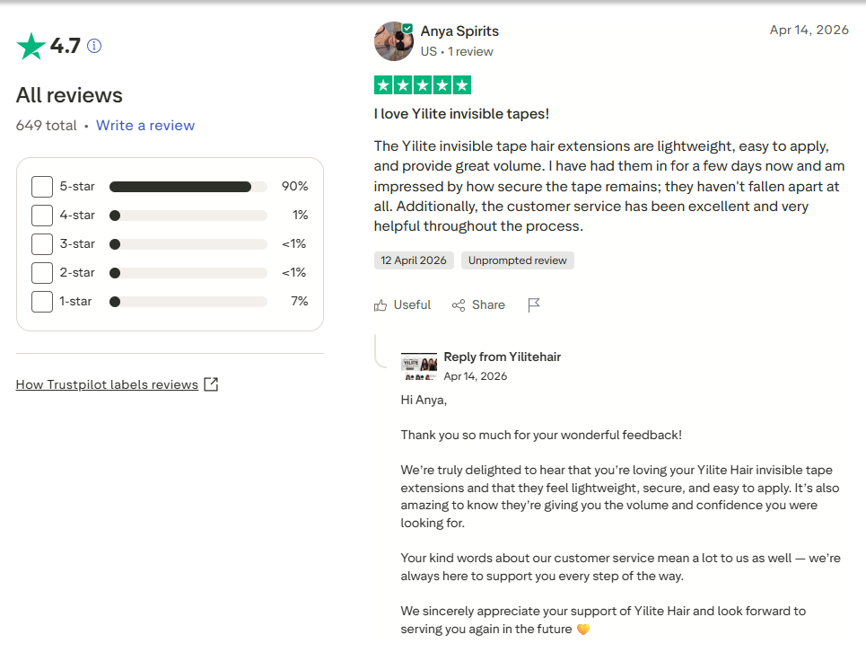Tick the 3-star filter checkbox

click(x=42, y=244)
